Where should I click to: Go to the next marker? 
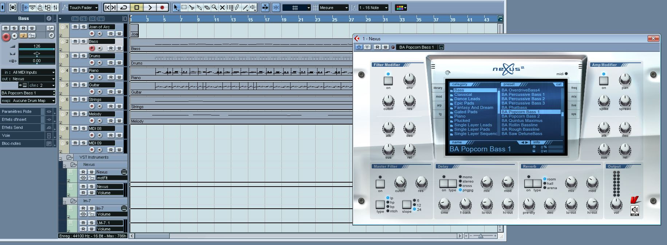point(114,7)
